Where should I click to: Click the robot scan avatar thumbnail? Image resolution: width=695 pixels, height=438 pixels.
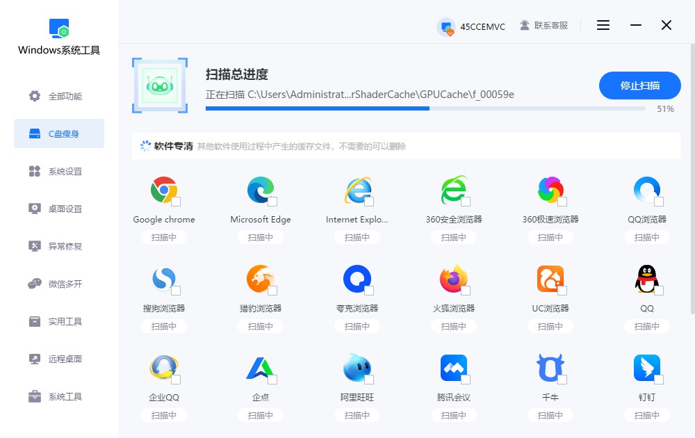(x=160, y=85)
